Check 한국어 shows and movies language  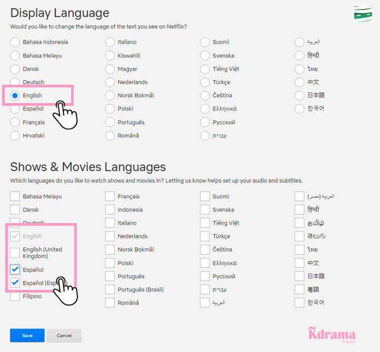(299, 303)
